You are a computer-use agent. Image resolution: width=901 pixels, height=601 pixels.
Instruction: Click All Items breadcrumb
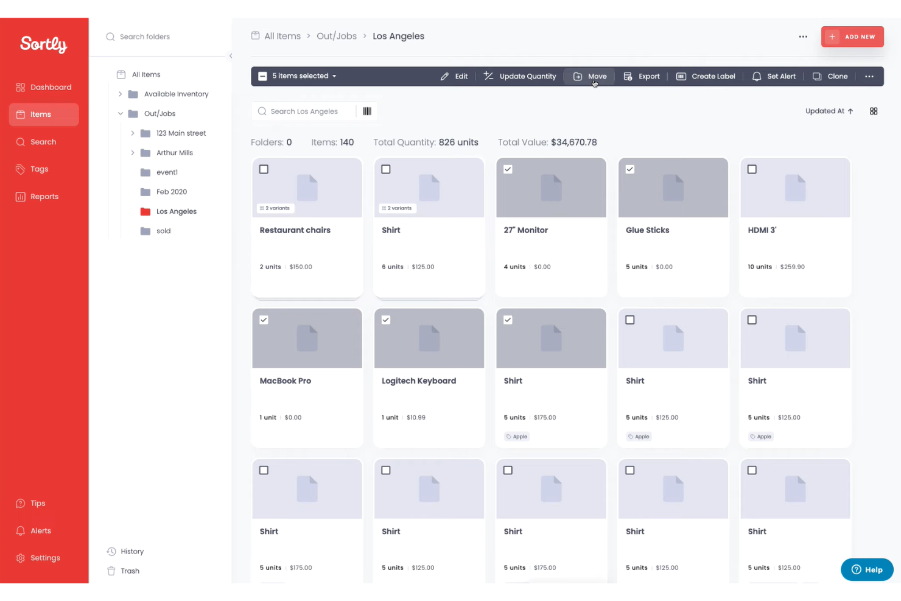click(282, 36)
